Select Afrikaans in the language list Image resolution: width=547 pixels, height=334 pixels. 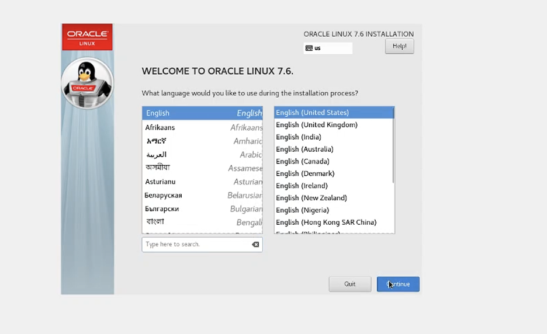click(x=202, y=127)
